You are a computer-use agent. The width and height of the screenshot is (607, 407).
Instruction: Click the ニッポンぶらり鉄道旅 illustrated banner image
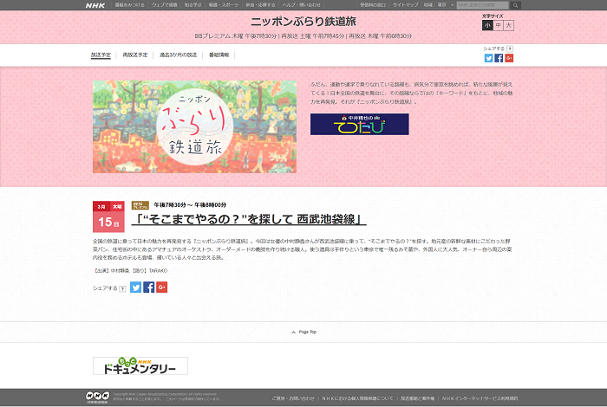tap(195, 126)
